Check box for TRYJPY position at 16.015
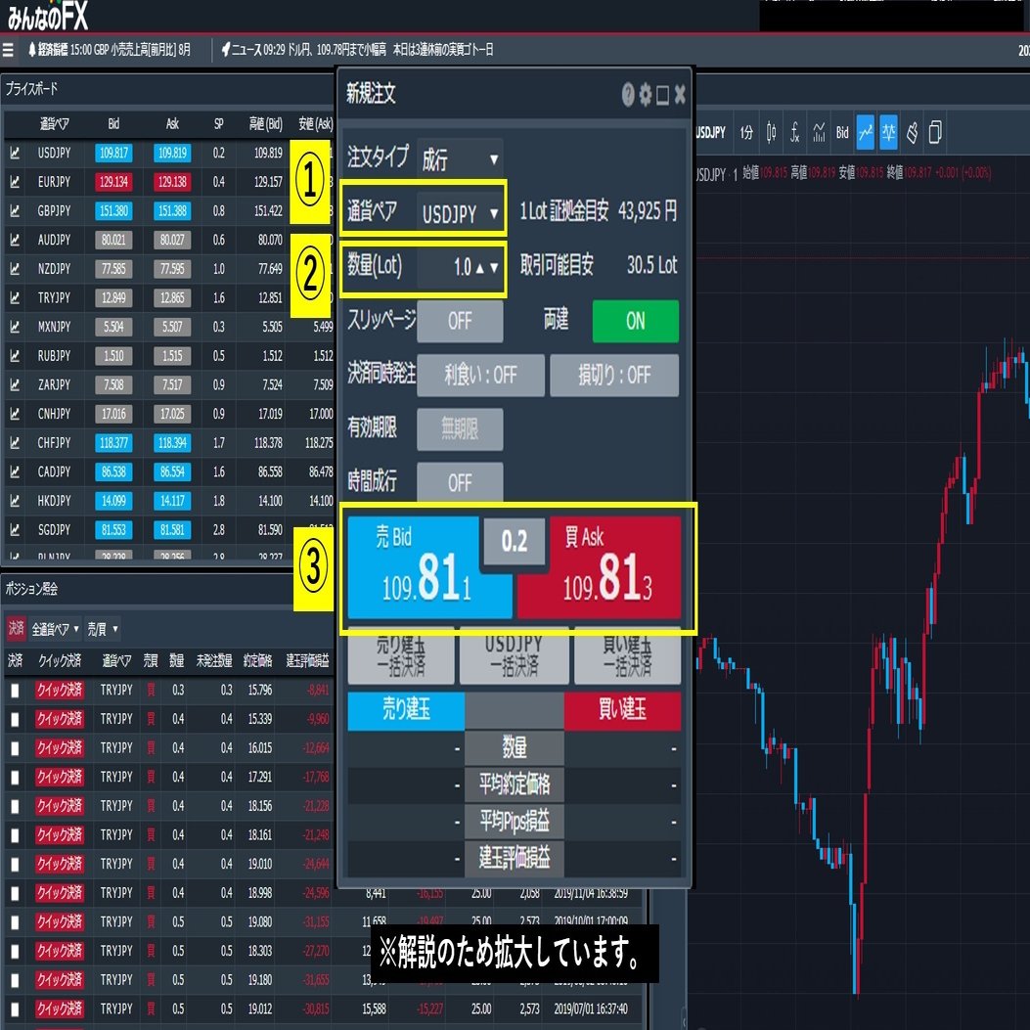The width and height of the screenshot is (1030, 1030). click(15, 748)
